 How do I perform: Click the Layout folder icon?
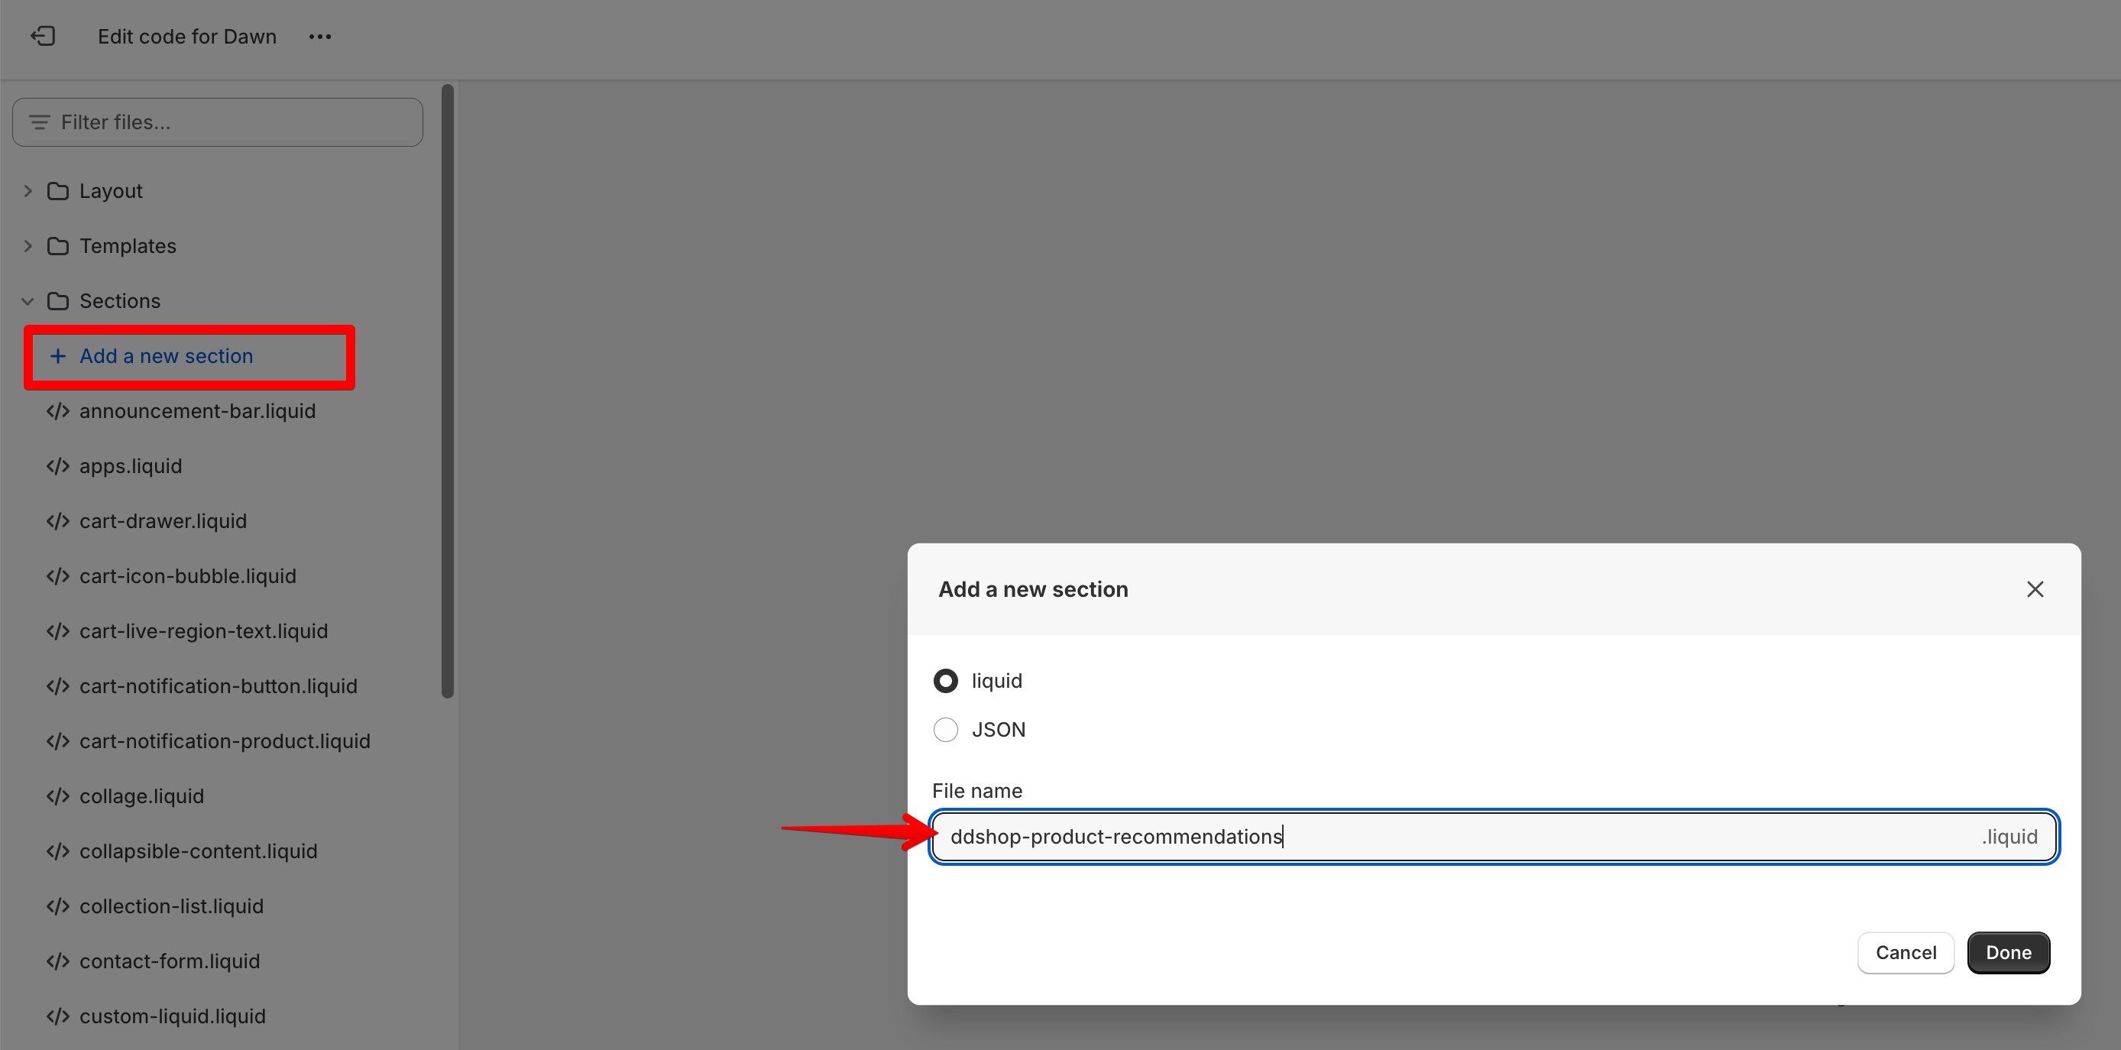57,191
